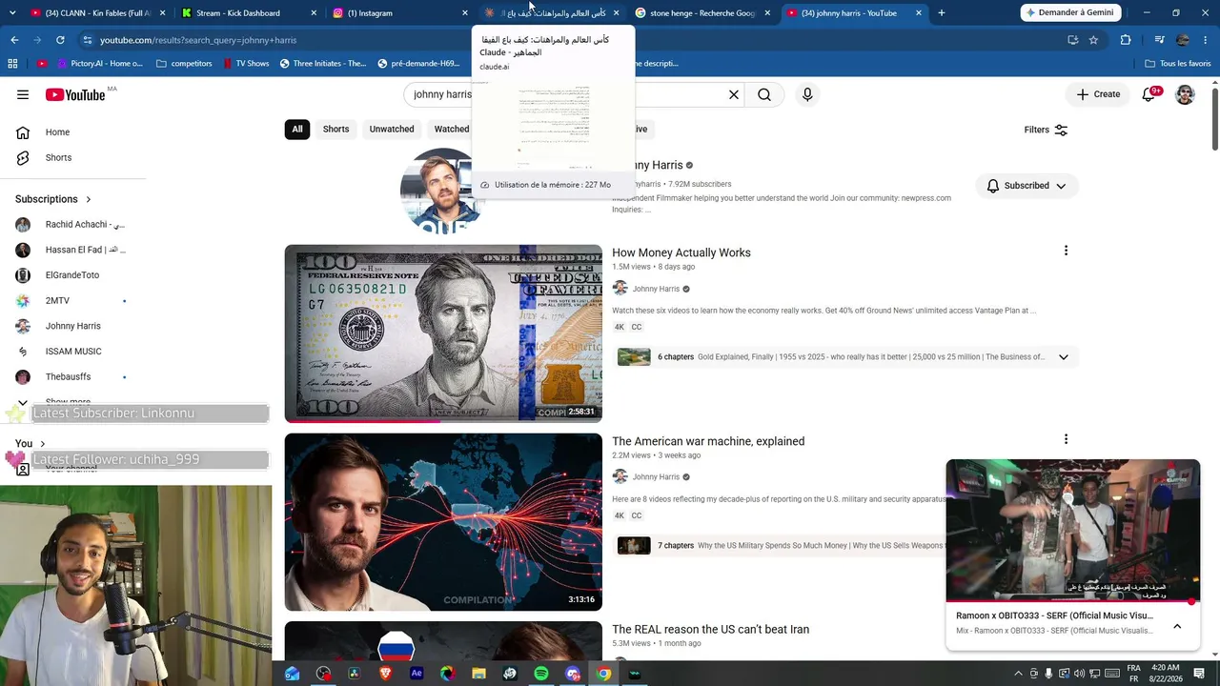
Task: Reload the page in Chrome toolbar
Action: click(x=60, y=40)
